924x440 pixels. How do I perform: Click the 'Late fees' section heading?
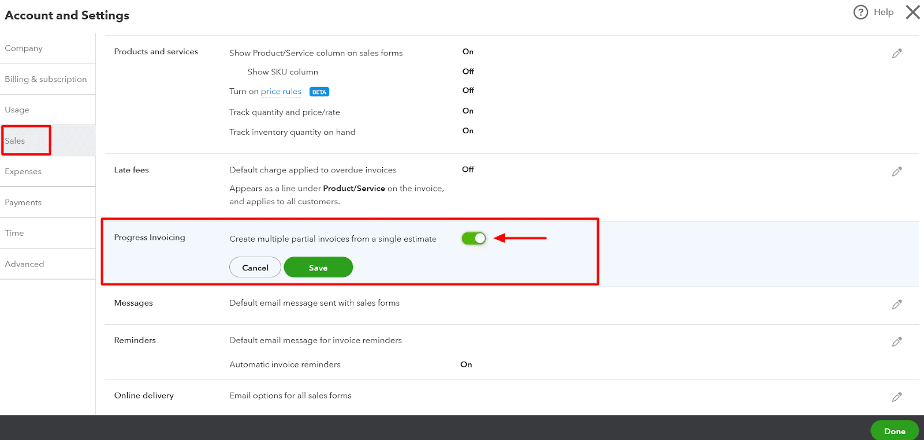click(x=131, y=170)
